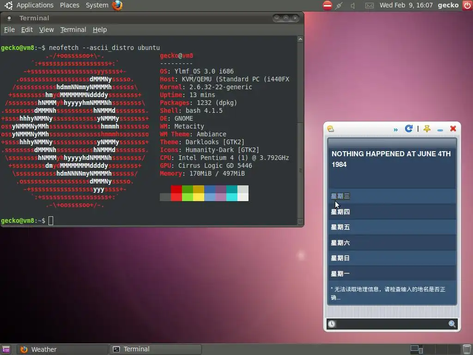This screenshot has width=473, height=355.
Task: Refresh the weather widget
Action: [x=408, y=129]
